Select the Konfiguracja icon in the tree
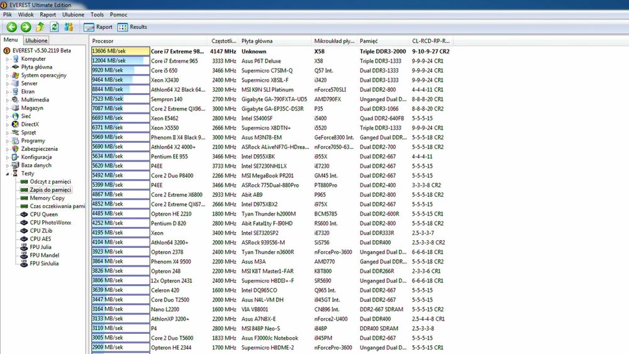 pos(15,157)
